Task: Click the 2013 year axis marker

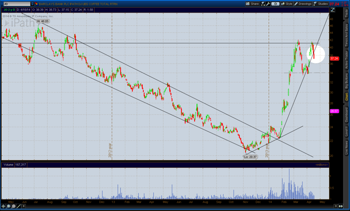Action: tap(267, 150)
